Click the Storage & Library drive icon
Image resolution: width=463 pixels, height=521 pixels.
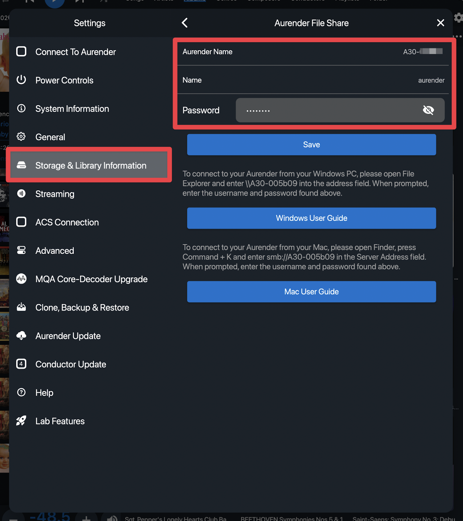[21, 165]
